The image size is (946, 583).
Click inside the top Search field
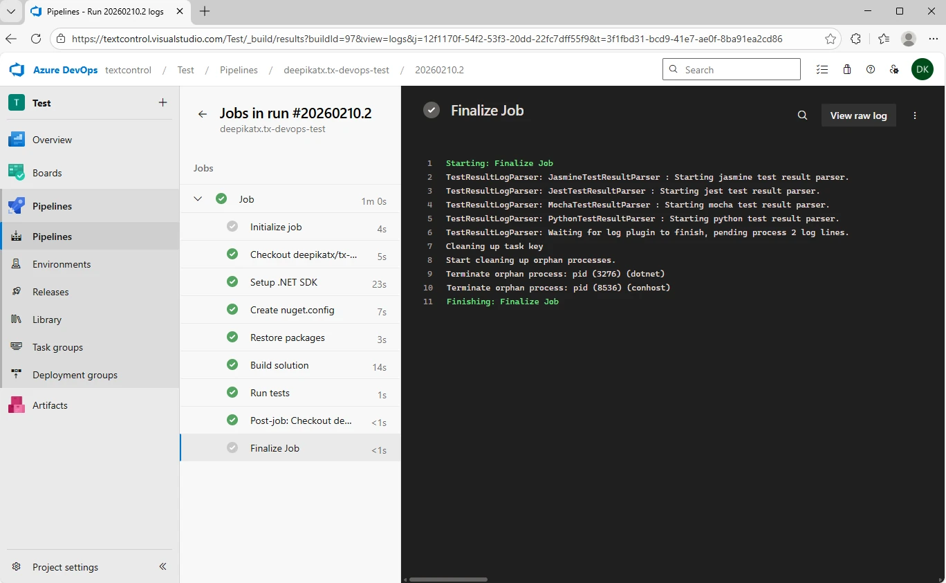point(731,69)
